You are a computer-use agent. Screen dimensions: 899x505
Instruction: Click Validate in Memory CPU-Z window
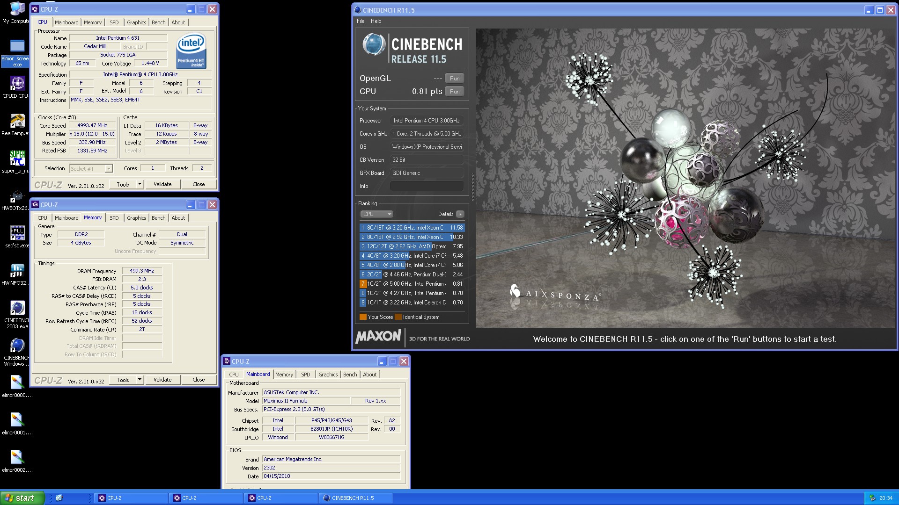pos(162,380)
